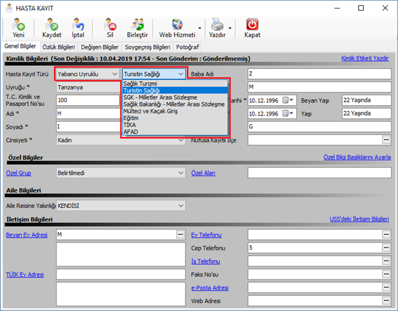Click the ellipsis button for Nüfusa Kayıtlı İlçe
The image size is (398, 311).
point(386,140)
